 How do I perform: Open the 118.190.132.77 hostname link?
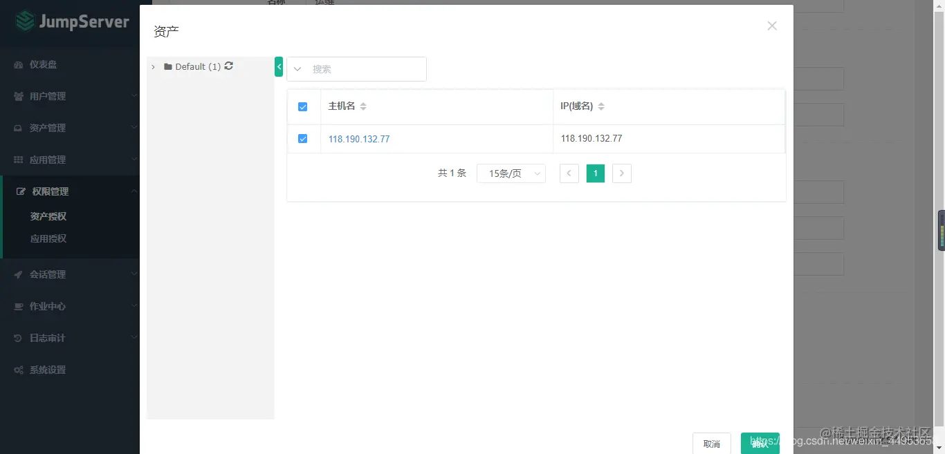click(x=359, y=139)
